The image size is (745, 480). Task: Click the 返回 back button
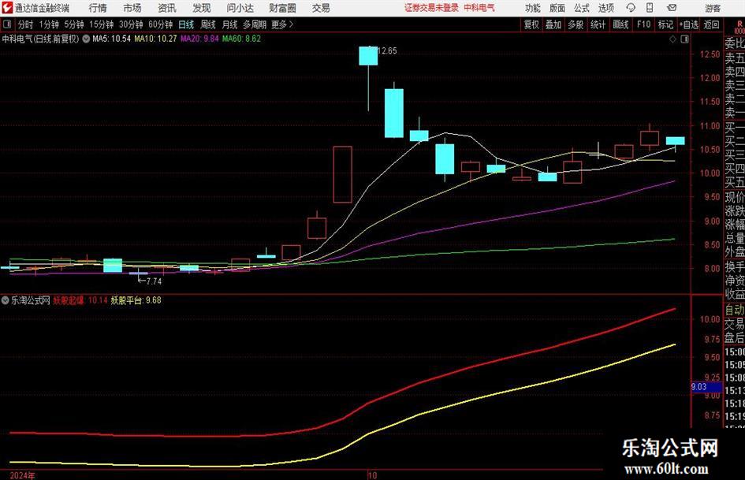pos(711,24)
